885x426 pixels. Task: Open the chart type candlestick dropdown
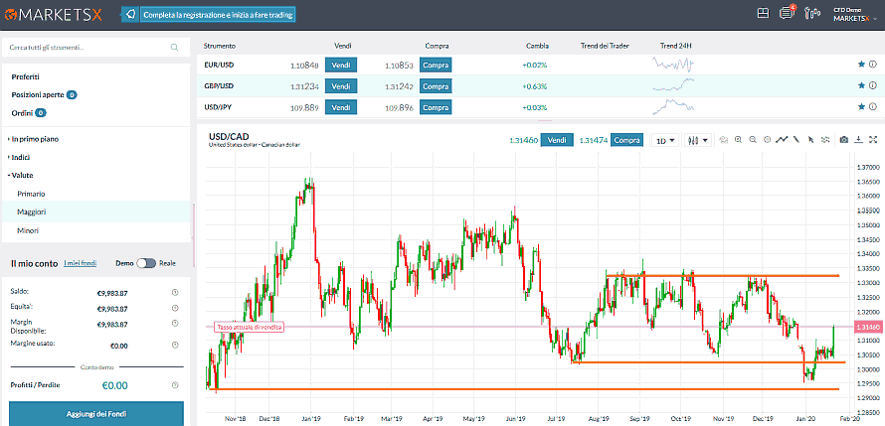[x=698, y=140]
